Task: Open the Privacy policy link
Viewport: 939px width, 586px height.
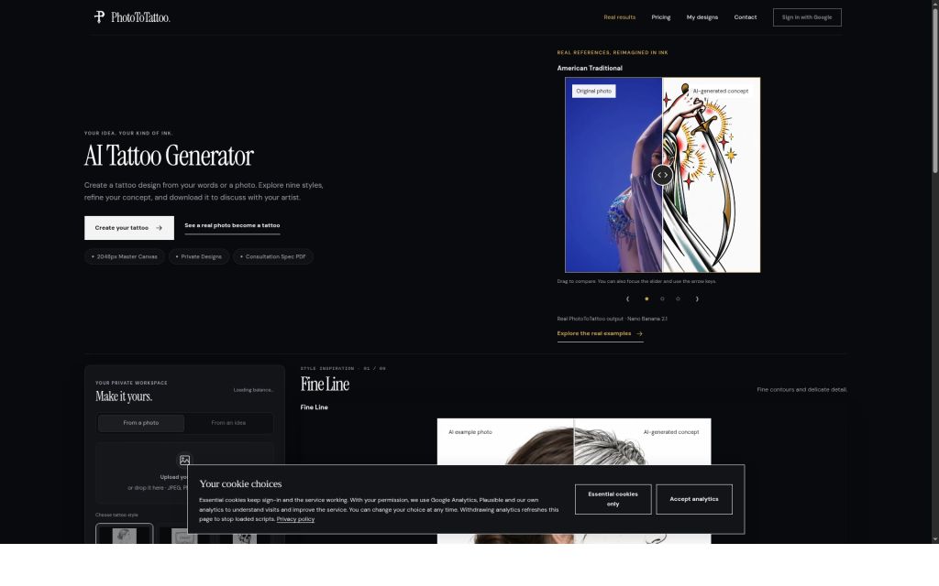Action: click(295, 519)
